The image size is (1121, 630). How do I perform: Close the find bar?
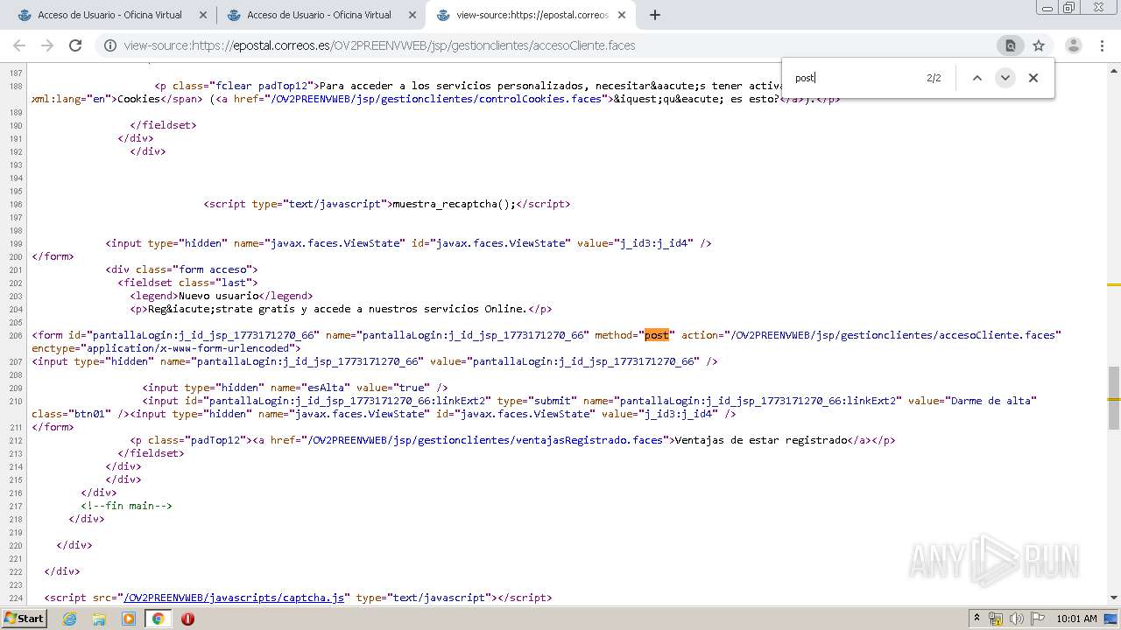click(x=1033, y=78)
